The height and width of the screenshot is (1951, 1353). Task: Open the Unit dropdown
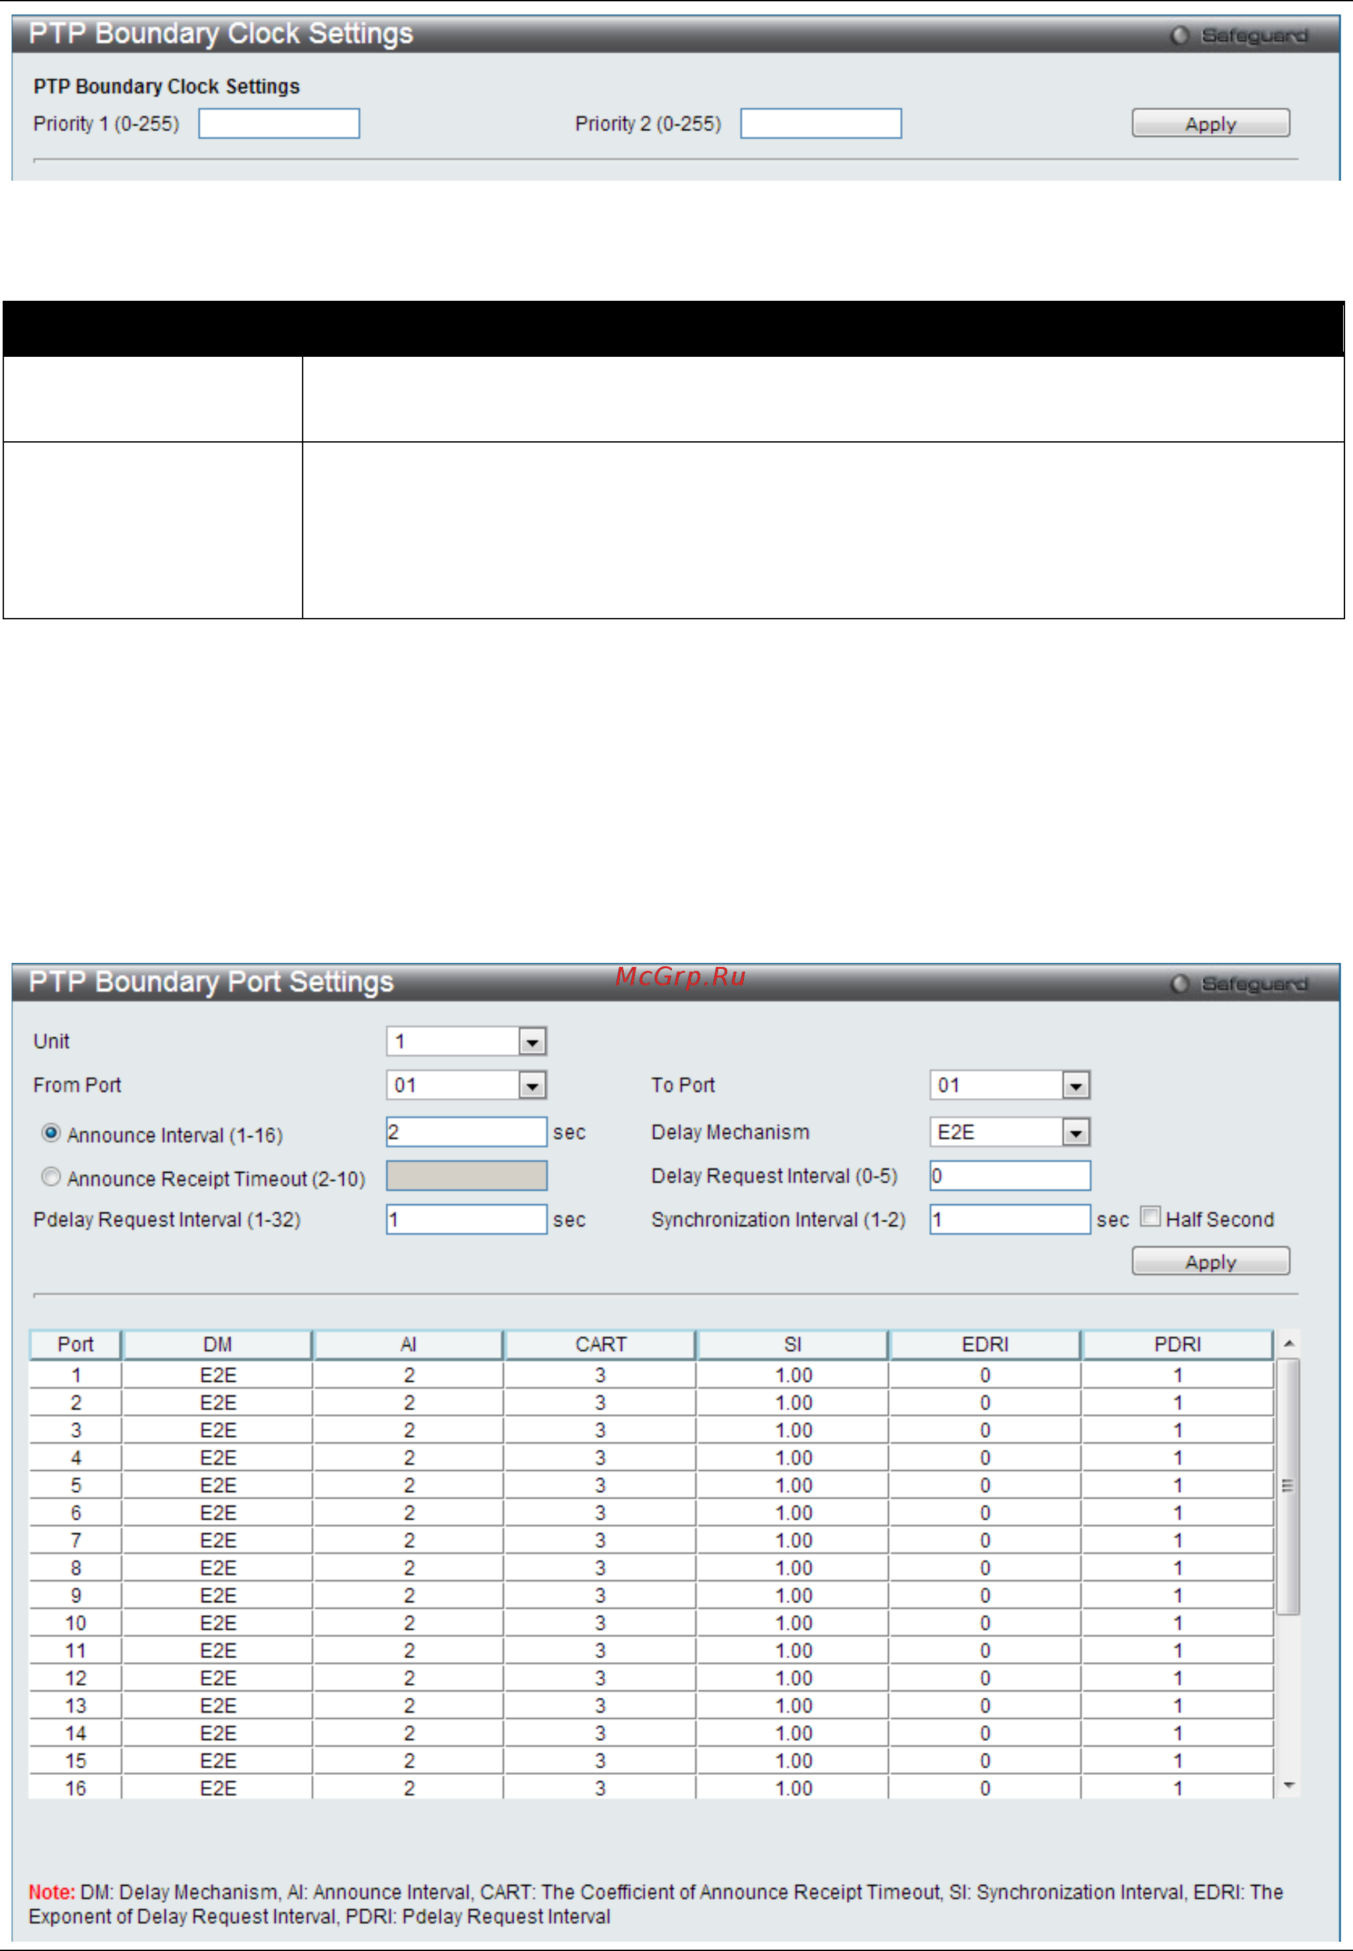466,1041
